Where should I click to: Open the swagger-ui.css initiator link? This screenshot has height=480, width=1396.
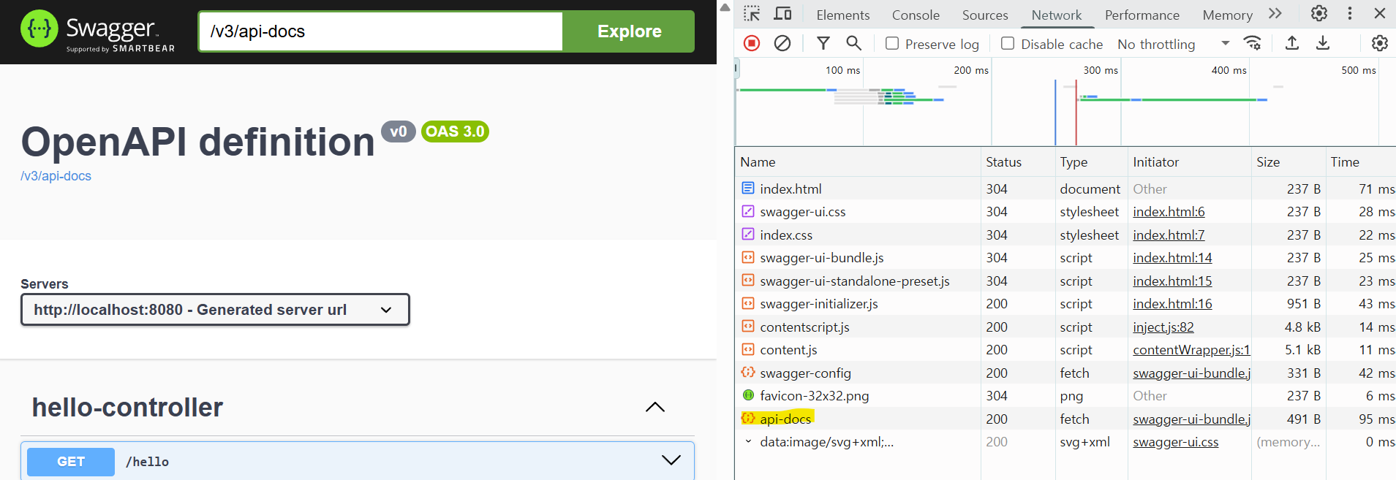click(x=1176, y=442)
